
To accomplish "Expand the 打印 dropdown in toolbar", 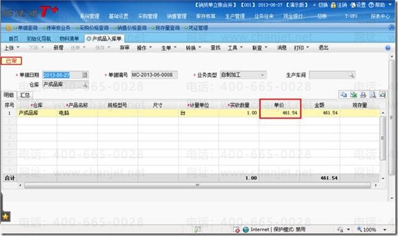I will click(302, 48).
